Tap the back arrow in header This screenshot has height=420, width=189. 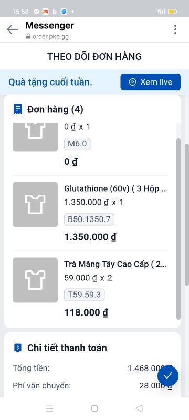(12, 29)
